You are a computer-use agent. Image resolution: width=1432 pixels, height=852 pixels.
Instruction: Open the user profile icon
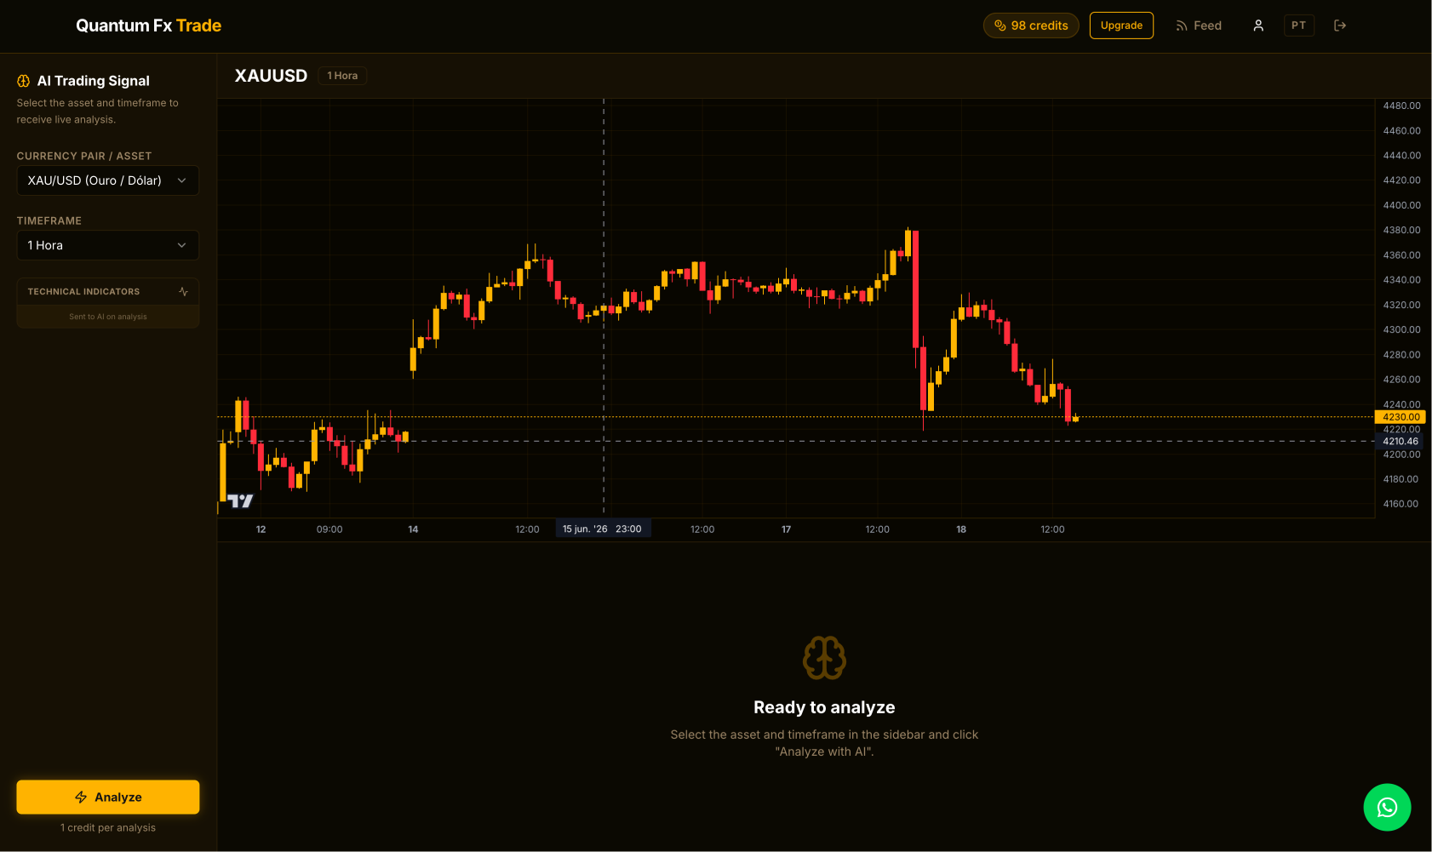point(1258,26)
